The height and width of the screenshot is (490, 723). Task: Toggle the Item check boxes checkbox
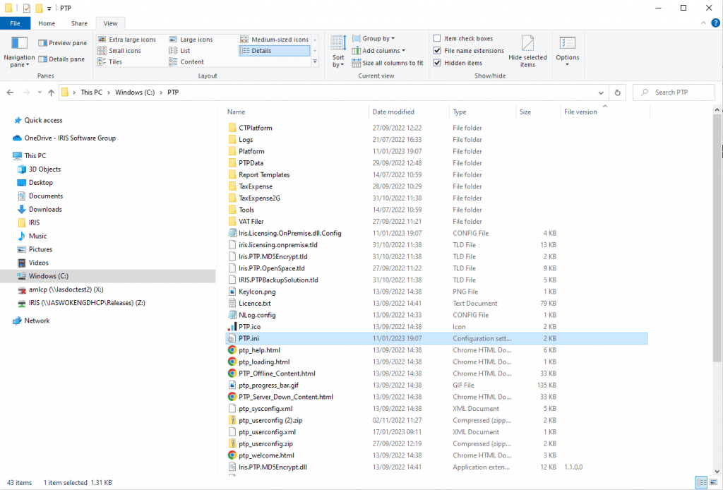coord(438,39)
